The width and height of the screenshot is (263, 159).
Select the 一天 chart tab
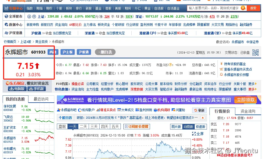(x=73, y=126)
